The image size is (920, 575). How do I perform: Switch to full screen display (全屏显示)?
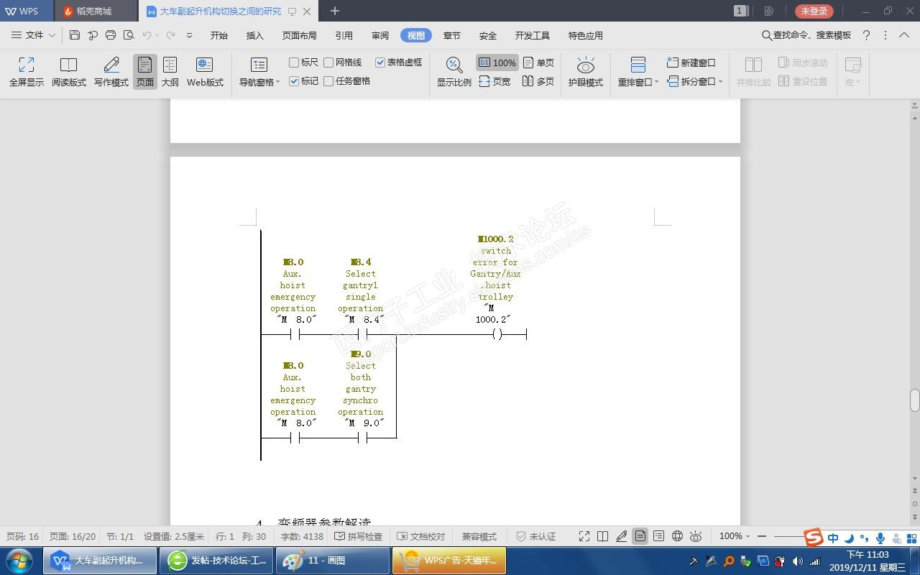point(27,73)
